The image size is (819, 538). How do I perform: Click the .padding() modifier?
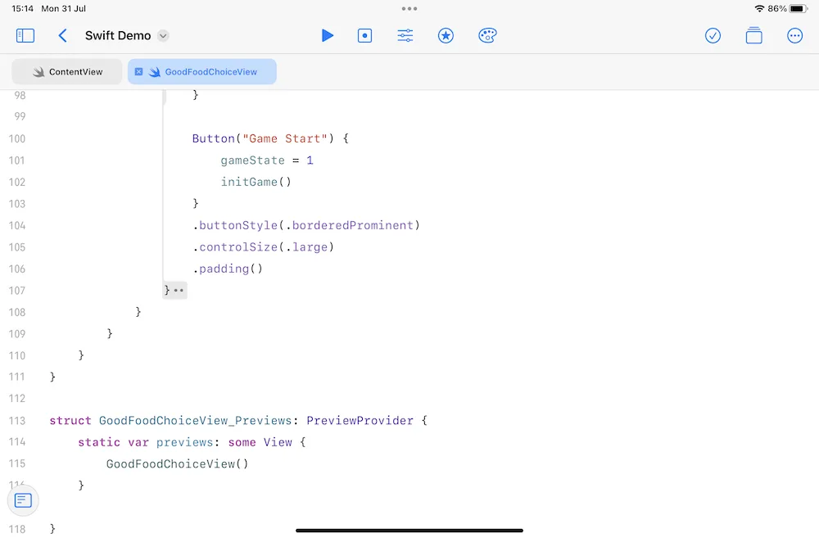[227, 269]
